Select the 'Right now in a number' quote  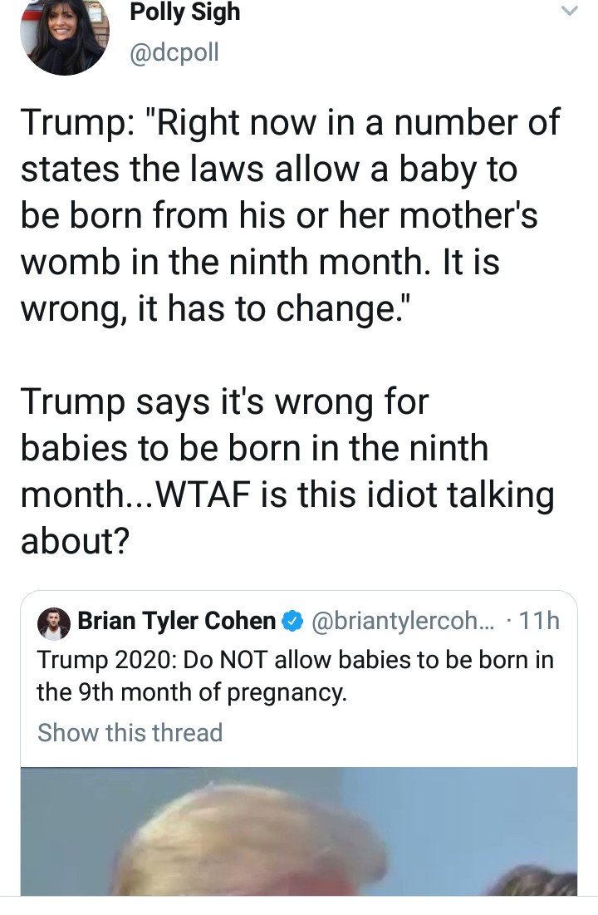point(291,215)
